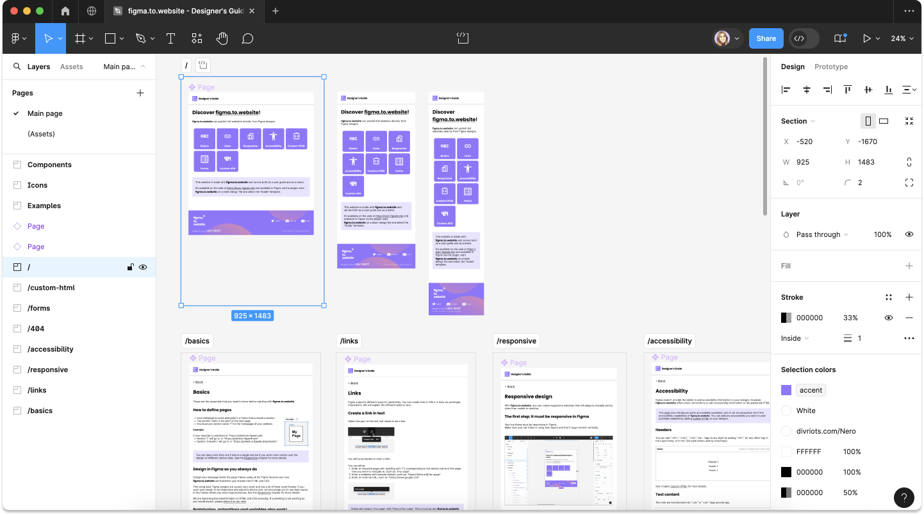Open the zoom level 24% dropdown
This screenshot has height=515, width=924.
click(x=902, y=38)
